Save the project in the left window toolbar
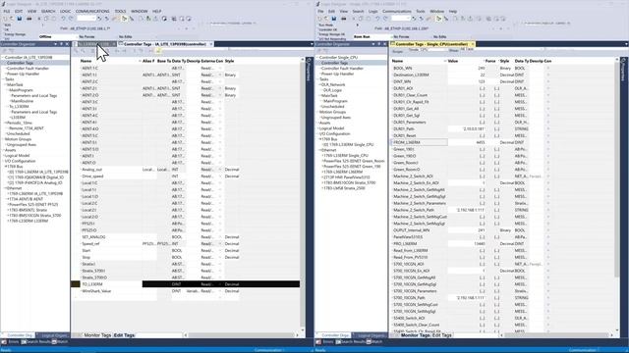 pos(20,19)
